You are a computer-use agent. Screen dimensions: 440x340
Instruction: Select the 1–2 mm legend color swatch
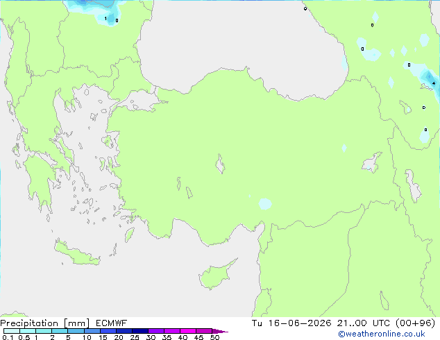pos(44,331)
